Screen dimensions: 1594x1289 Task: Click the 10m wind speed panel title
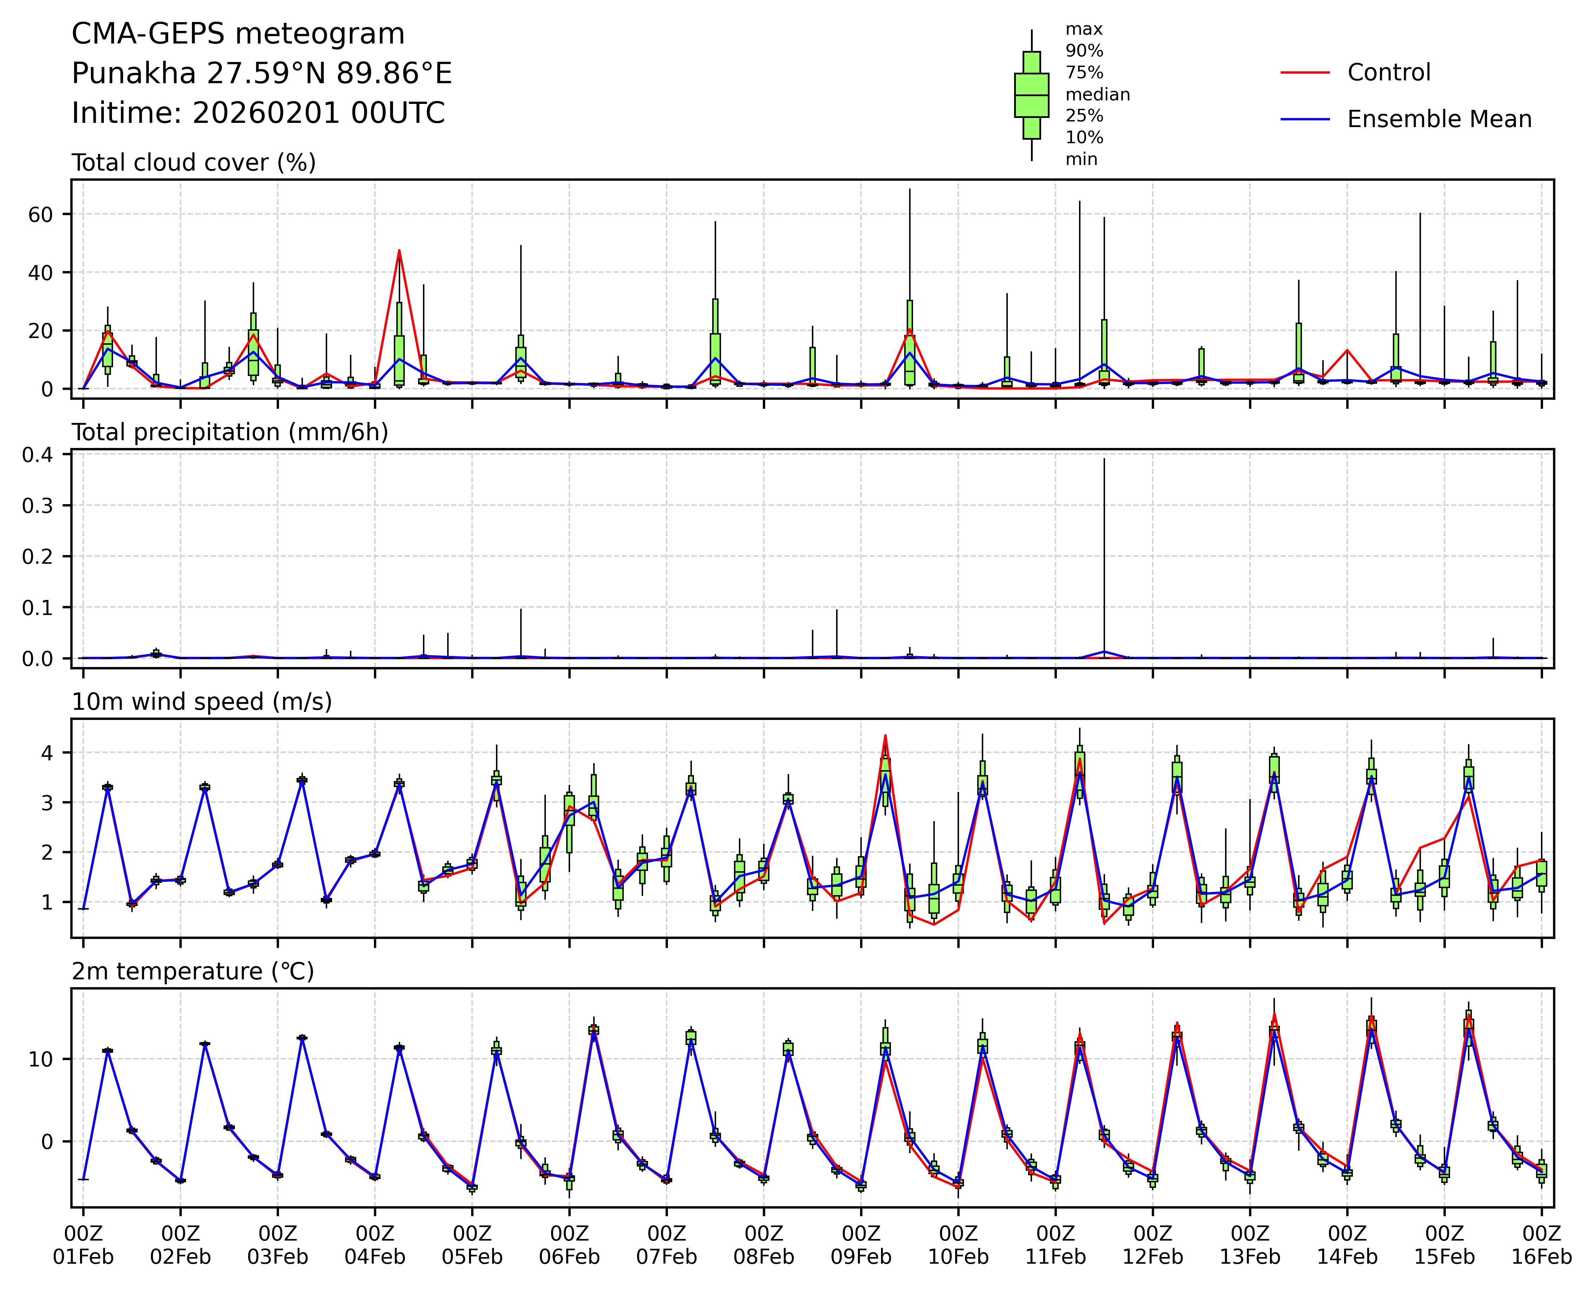(201, 702)
